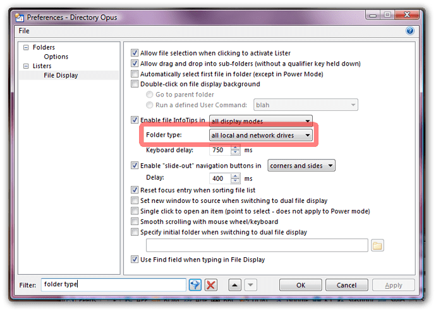Click the Directory Opus title bar icon
This screenshot has height=312, width=436.
coord(20,18)
